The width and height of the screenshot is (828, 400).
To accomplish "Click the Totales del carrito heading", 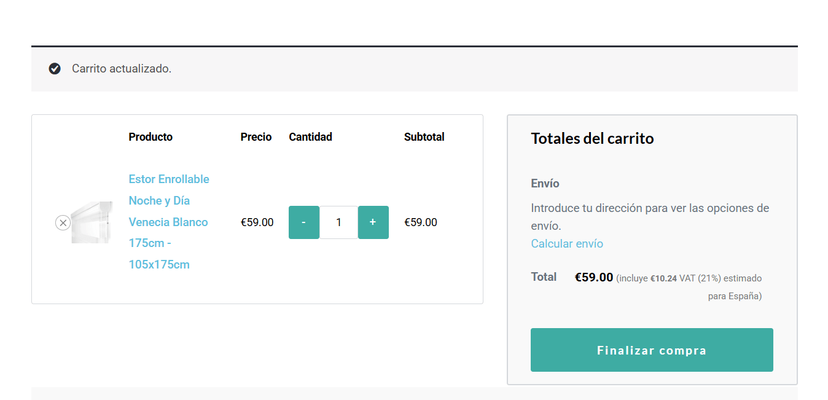I will 592,139.
